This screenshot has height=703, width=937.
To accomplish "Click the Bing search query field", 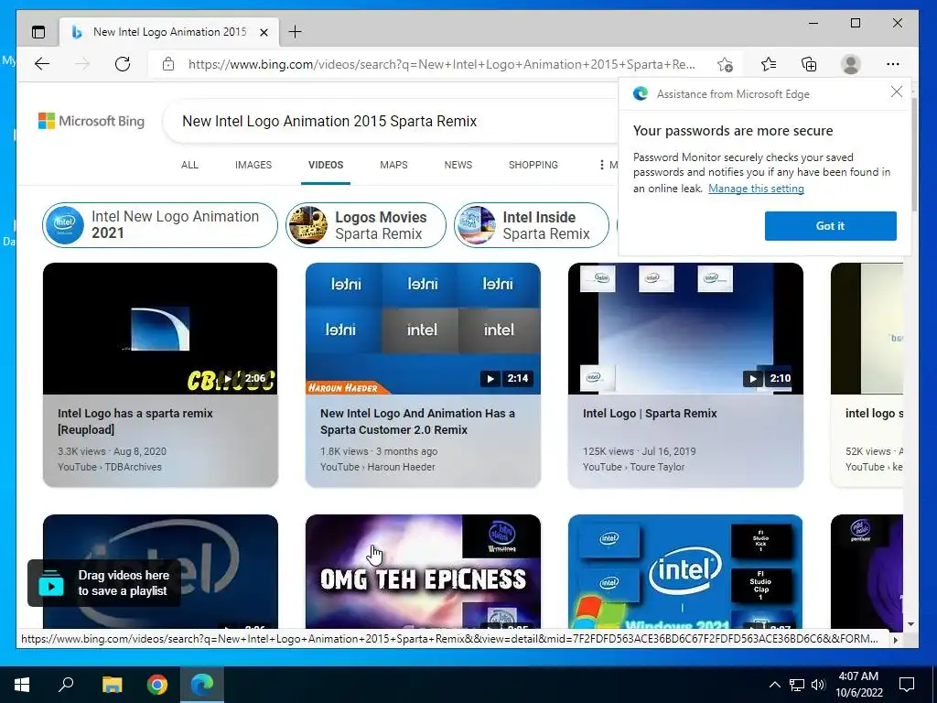I will pyautogui.click(x=392, y=121).
